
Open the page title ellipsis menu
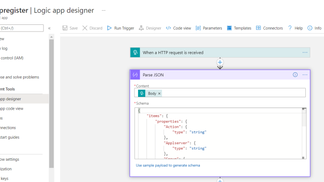[x=103, y=10]
